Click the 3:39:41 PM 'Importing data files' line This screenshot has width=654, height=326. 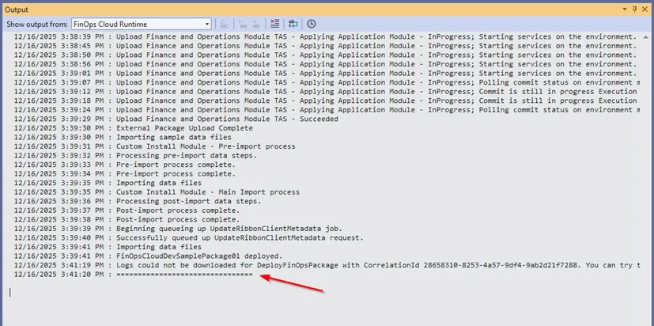108,247
